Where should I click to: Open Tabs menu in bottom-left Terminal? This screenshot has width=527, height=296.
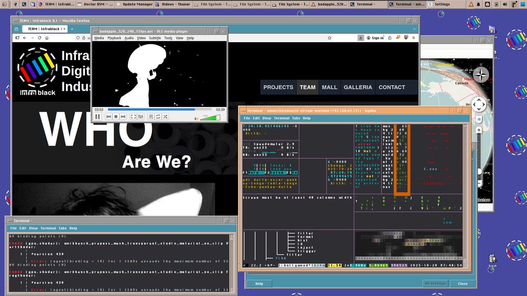63,228
